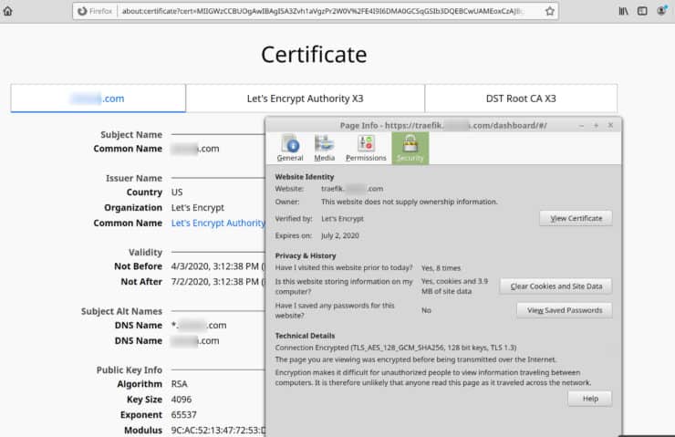The image size is (675, 437).
Task: Maximize the Page Info window
Action: click(x=597, y=125)
